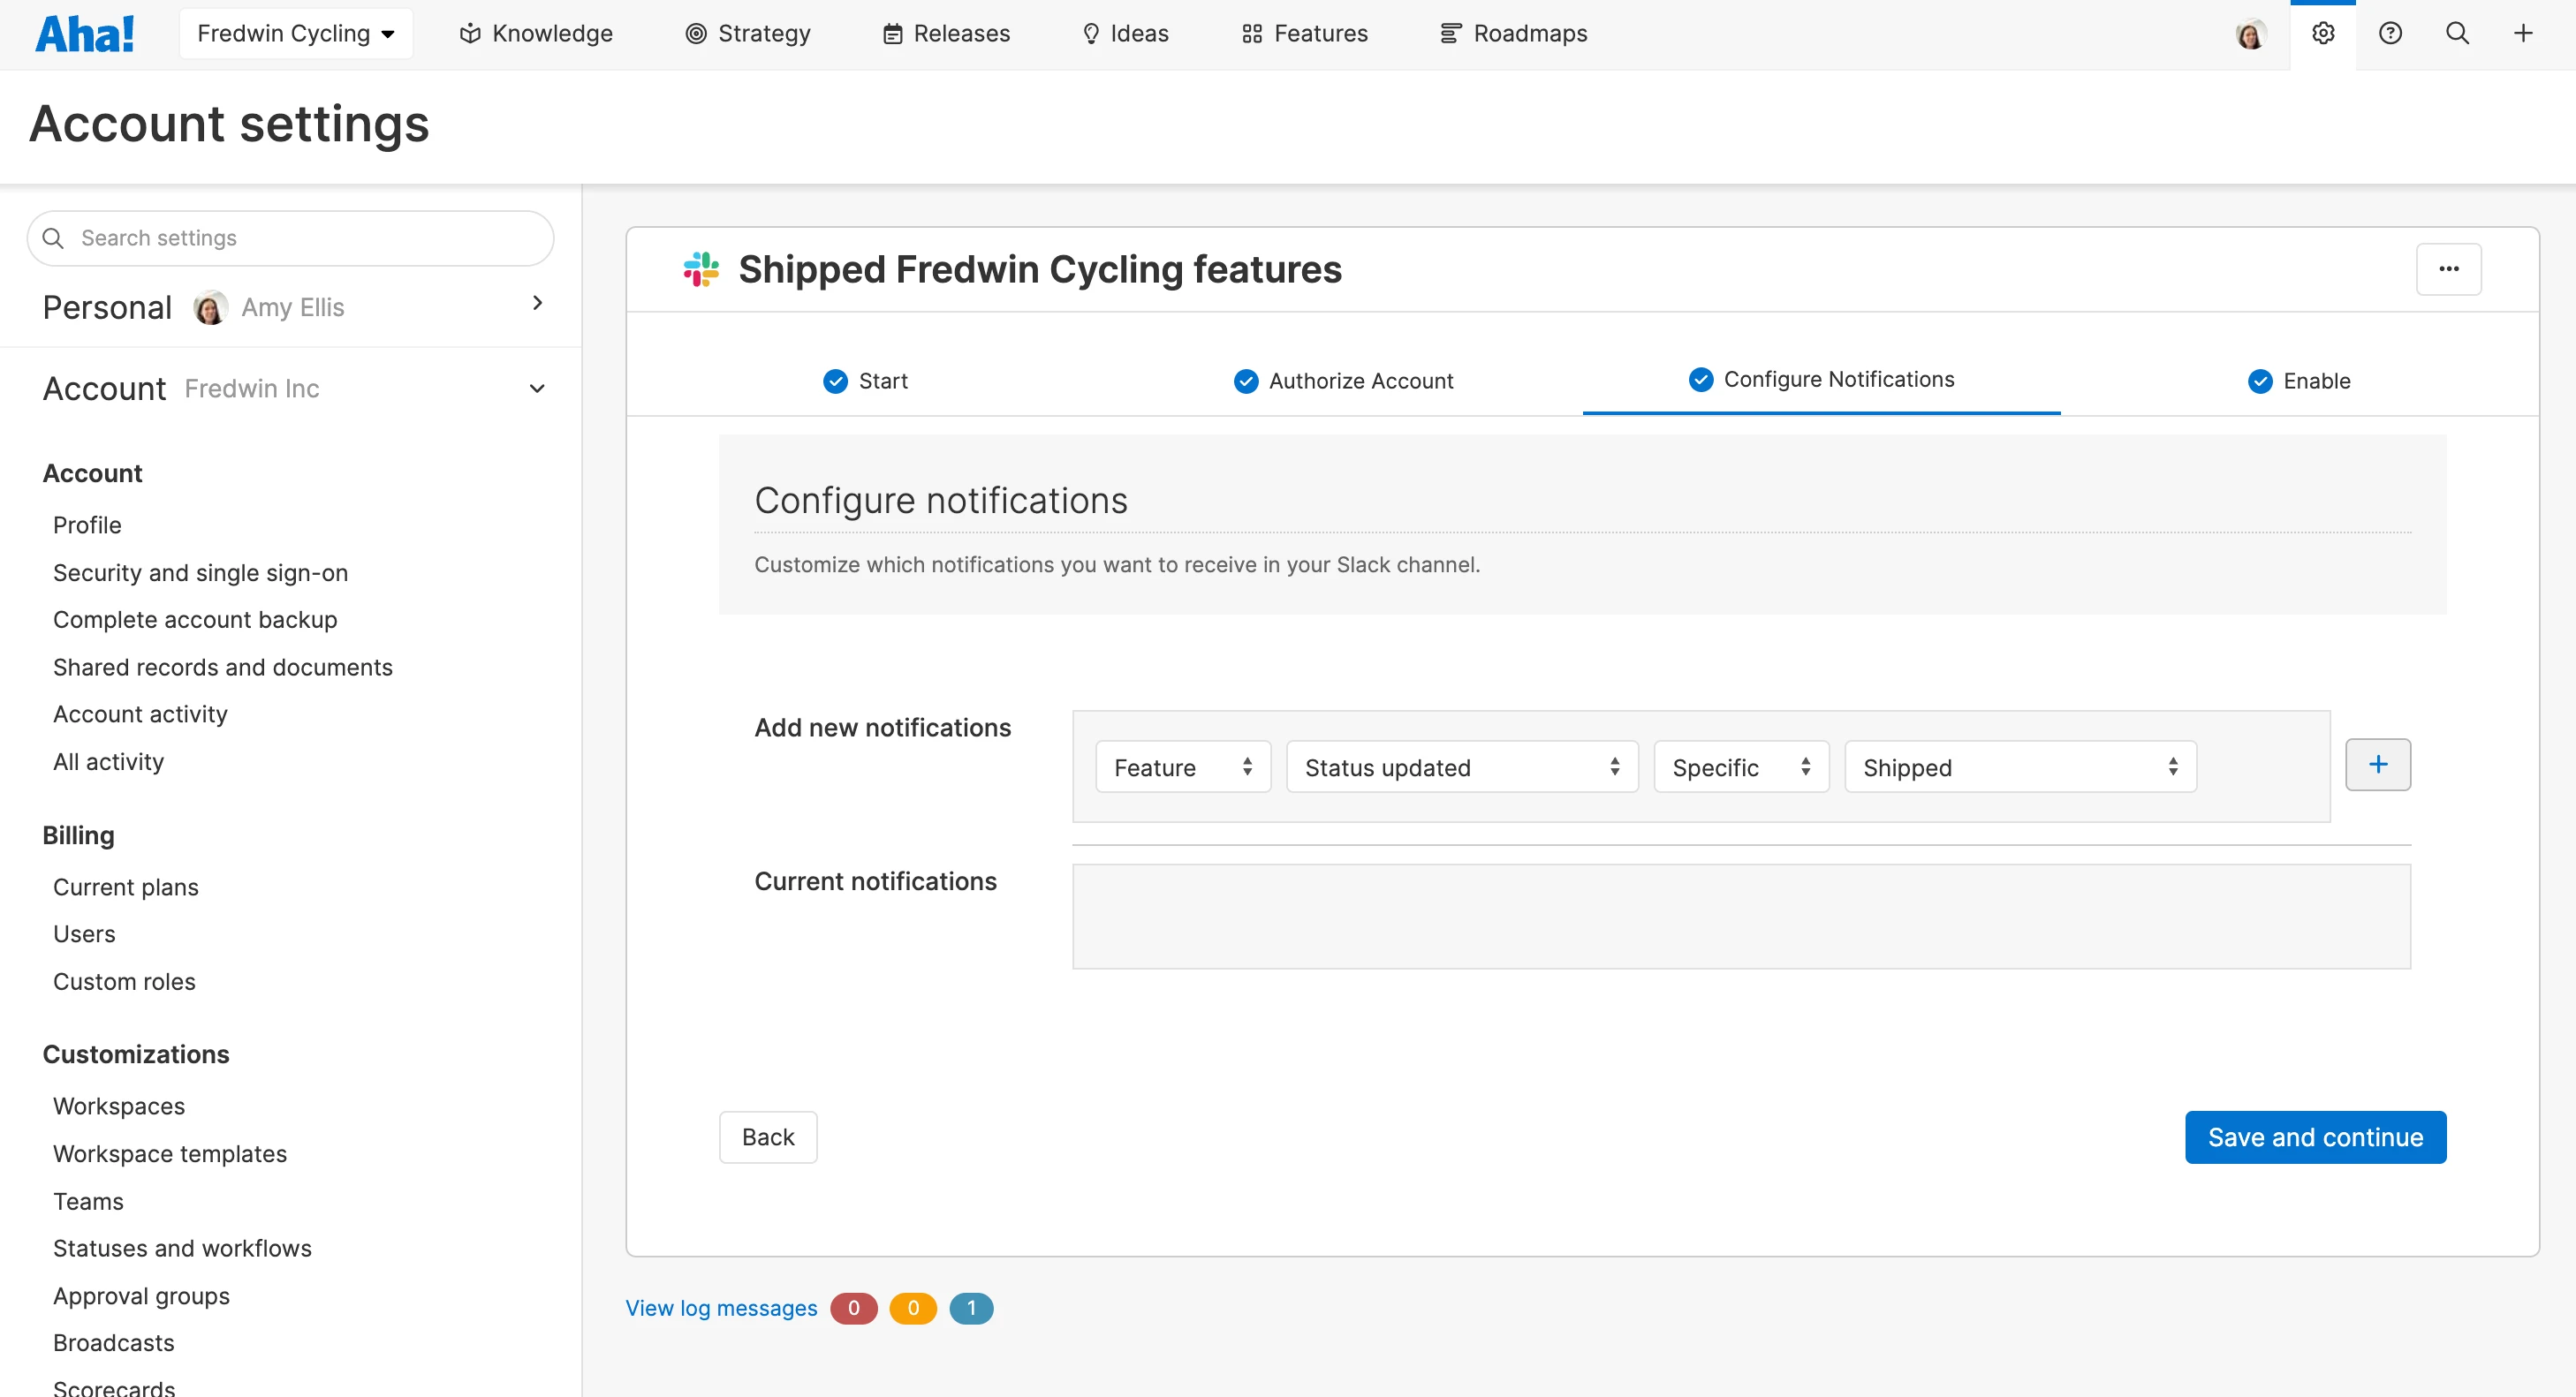The image size is (2576, 1397).
Task: Open the Fredwin Cycling workspace dropdown
Action: [295, 34]
